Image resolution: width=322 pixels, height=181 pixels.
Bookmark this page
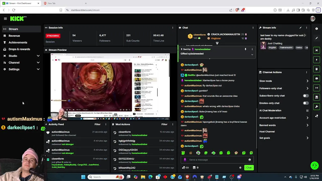pos(61,10)
